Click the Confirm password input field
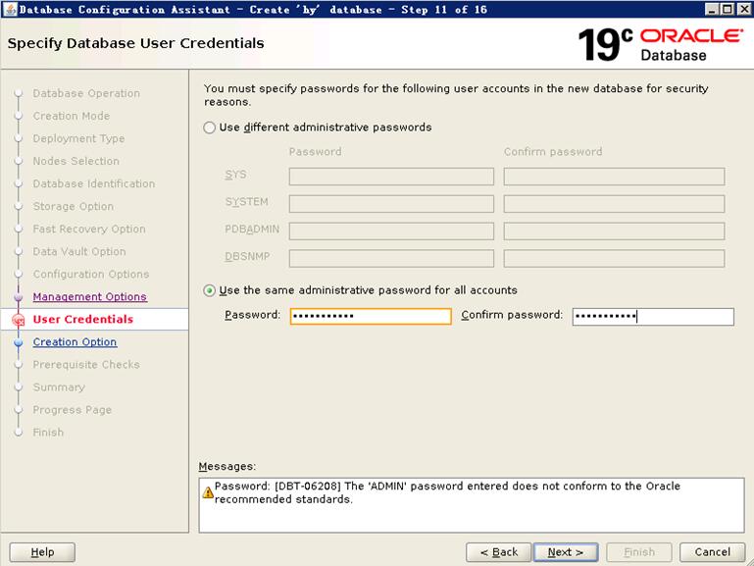 [x=653, y=316]
